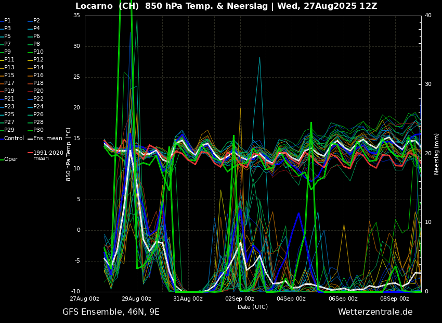This screenshot has width=442, height=323.
Task: Select the 29Aug 00z date tick
Action: click(136, 299)
